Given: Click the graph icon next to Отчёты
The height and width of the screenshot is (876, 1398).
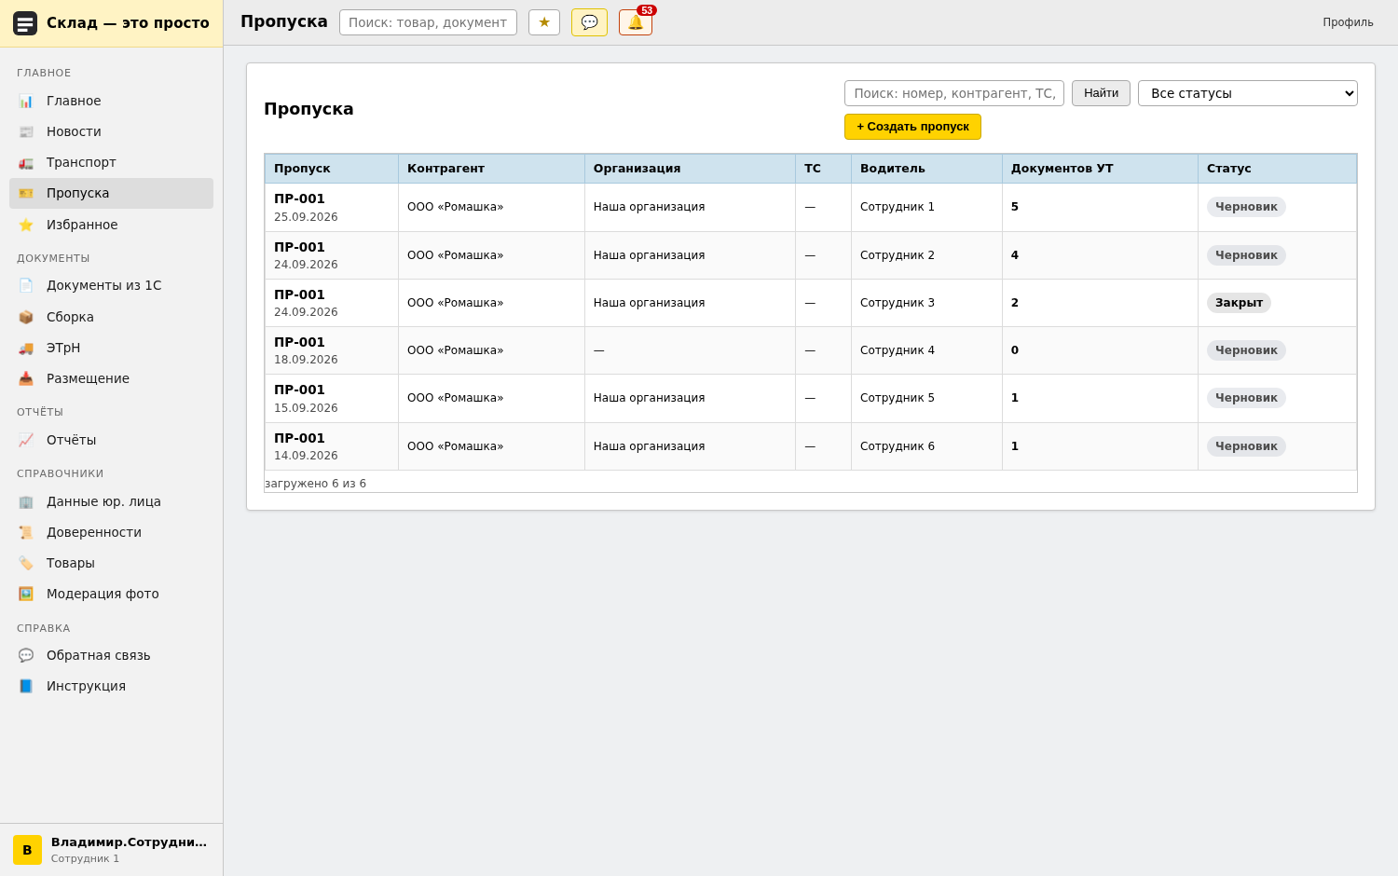Looking at the screenshot, I should click(26, 440).
